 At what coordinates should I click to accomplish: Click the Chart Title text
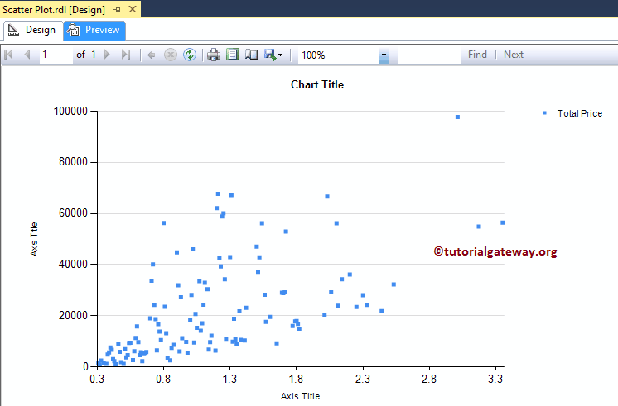click(x=317, y=84)
